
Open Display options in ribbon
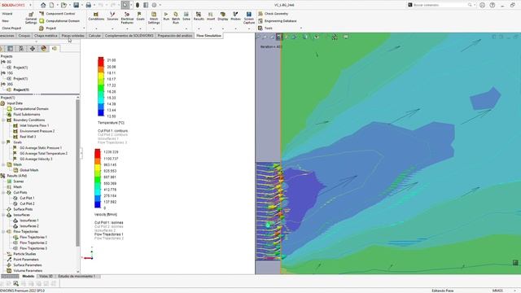(223, 16)
